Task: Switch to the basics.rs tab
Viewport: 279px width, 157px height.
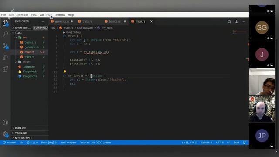Action: coord(115,21)
